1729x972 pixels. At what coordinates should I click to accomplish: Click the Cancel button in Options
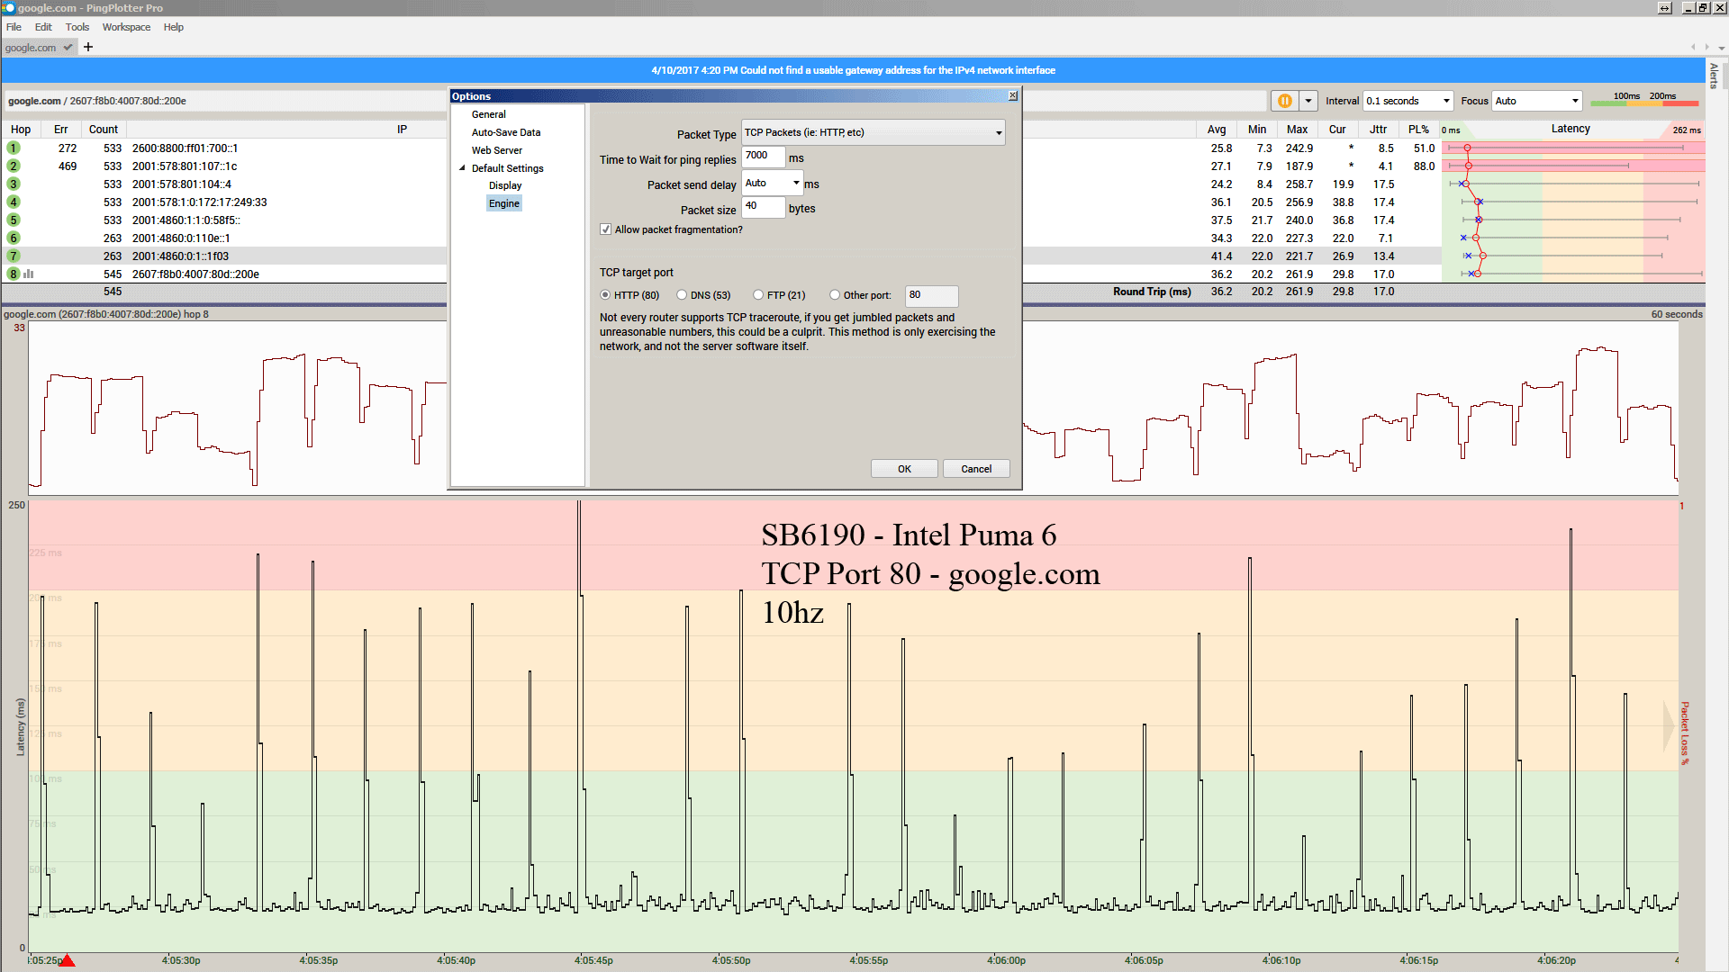(976, 469)
